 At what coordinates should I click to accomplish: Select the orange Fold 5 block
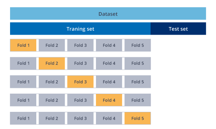pyautogui.click(x=138, y=118)
